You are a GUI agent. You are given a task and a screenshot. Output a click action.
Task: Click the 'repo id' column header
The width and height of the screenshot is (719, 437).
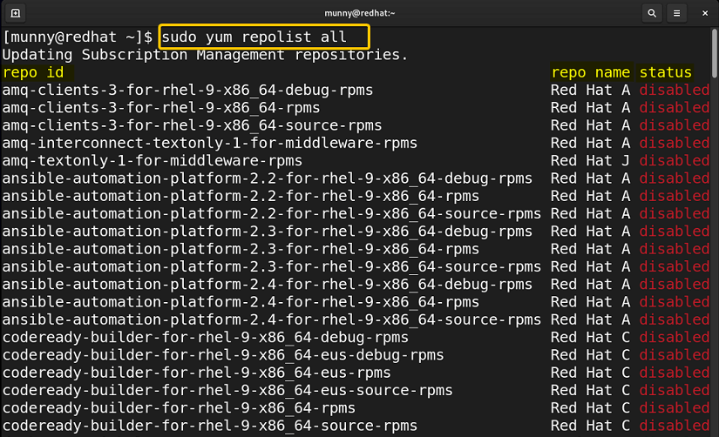(33, 72)
